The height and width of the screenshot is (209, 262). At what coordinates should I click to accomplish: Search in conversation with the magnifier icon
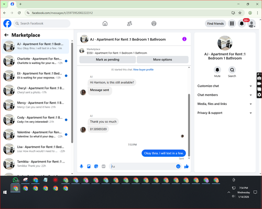point(232,70)
